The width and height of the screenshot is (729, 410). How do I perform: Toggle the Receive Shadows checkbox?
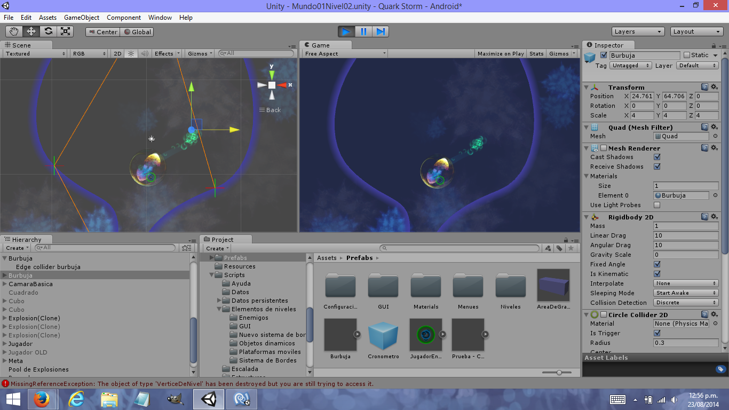click(657, 167)
